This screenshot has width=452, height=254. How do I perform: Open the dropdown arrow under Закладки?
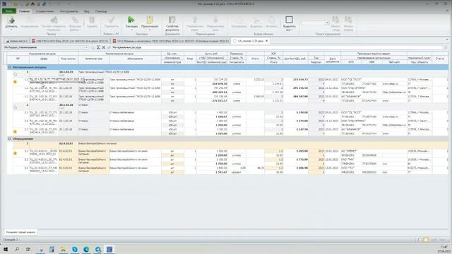(x=131, y=30)
